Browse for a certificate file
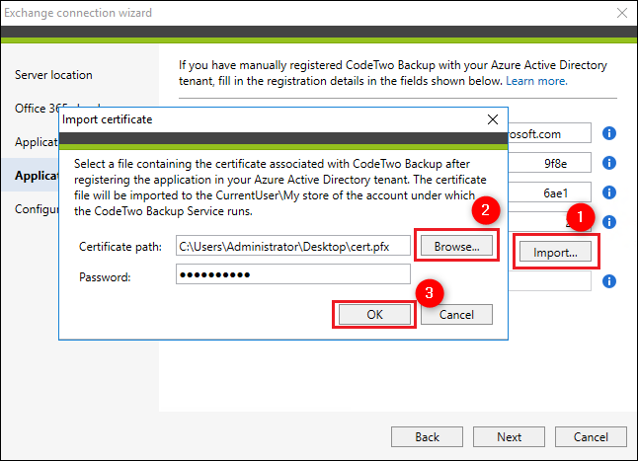638x461 pixels. [x=456, y=247]
